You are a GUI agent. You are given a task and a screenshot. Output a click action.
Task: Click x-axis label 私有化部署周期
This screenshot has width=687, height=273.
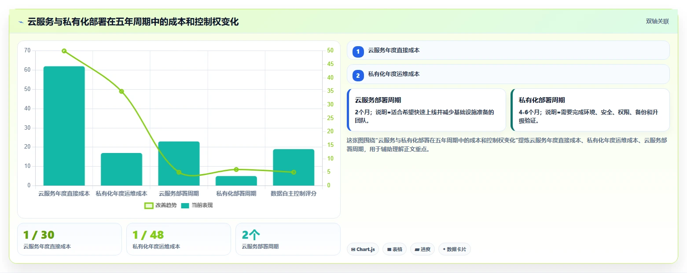[x=236, y=193]
